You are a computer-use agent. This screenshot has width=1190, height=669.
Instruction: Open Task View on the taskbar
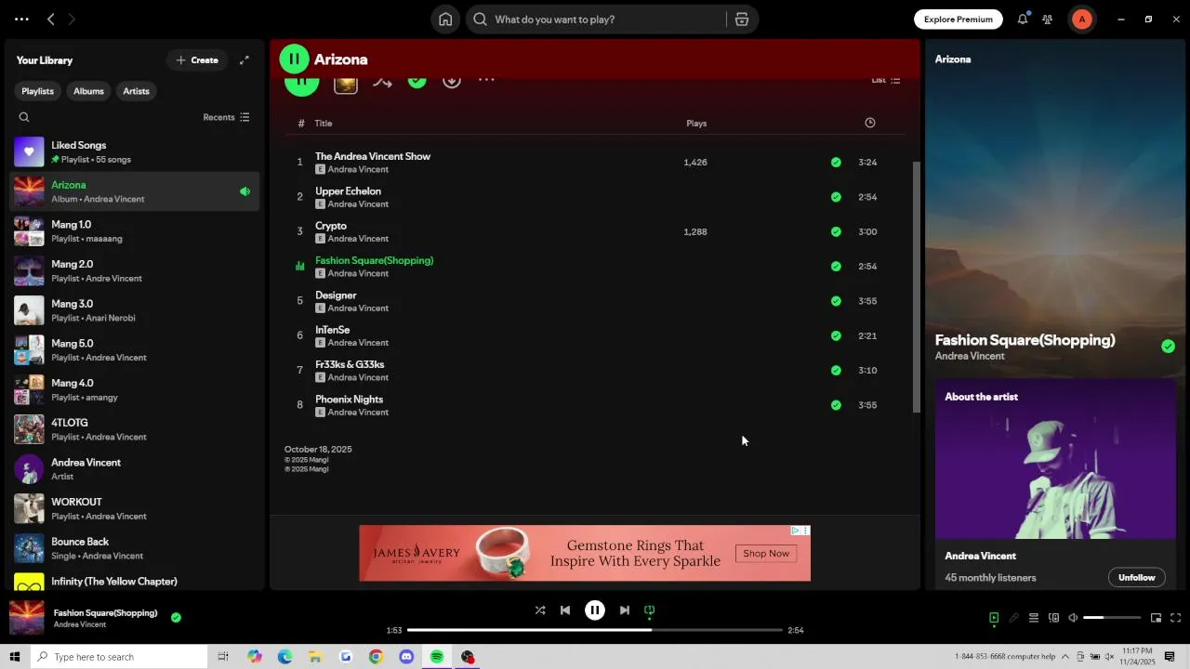223,657
